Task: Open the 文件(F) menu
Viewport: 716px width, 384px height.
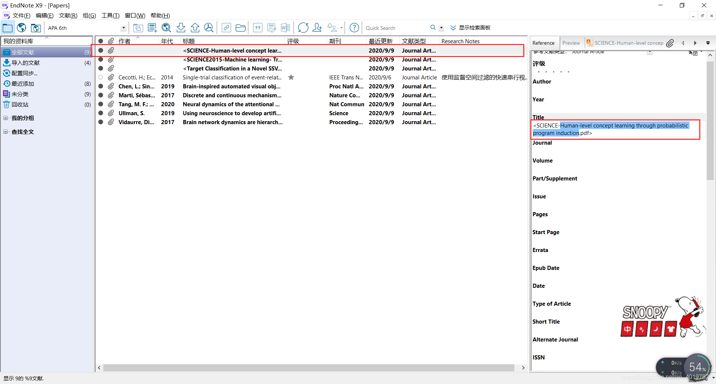Action: click(21, 15)
